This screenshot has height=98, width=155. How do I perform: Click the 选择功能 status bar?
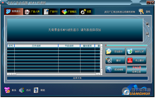tap(78, 78)
